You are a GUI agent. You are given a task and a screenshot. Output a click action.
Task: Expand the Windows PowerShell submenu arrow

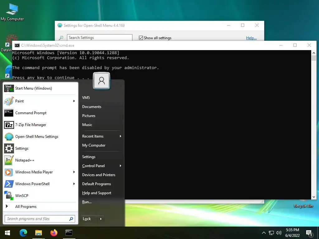click(74, 184)
